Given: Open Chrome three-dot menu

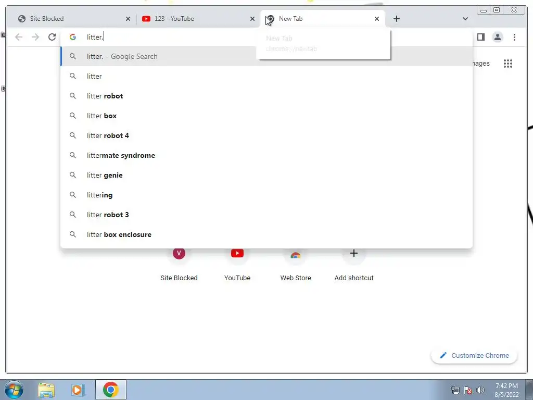Looking at the screenshot, I should tap(514, 37).
